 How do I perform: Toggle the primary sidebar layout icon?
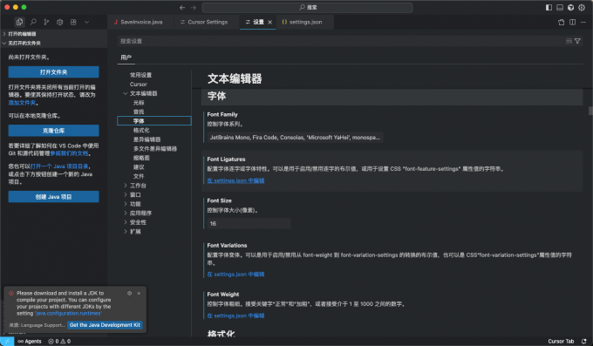pyautogui.click(x=549, y=7)
